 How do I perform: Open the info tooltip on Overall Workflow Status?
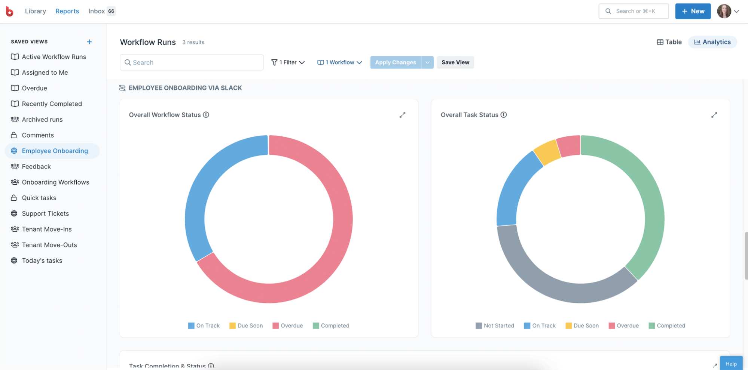[x=206, y=115]
